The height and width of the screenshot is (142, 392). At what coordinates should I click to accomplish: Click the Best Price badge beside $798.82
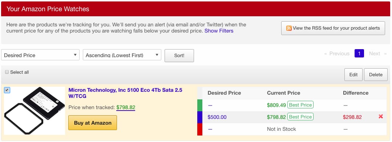point(300,117)
